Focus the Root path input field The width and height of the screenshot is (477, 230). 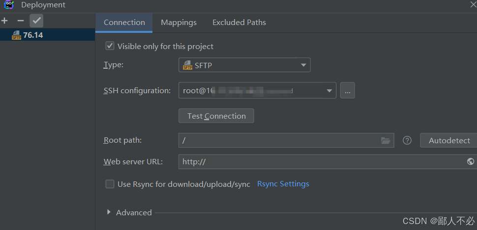286,140
